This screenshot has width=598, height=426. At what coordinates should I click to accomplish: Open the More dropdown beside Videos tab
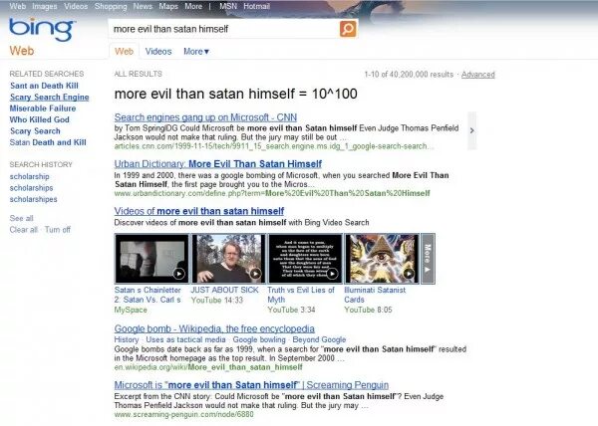196,52
